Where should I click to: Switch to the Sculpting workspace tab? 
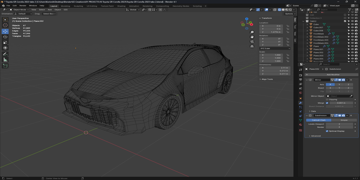[78, 6]
